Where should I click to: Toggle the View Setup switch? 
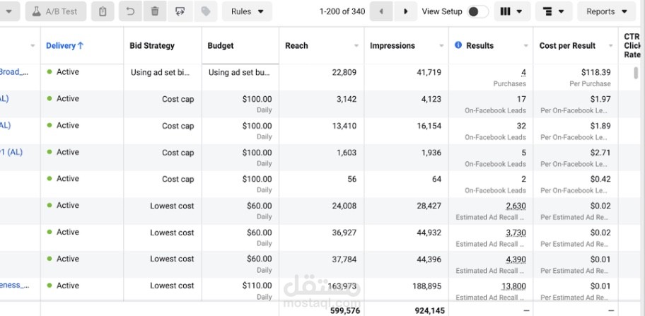[x=477, y=11]
